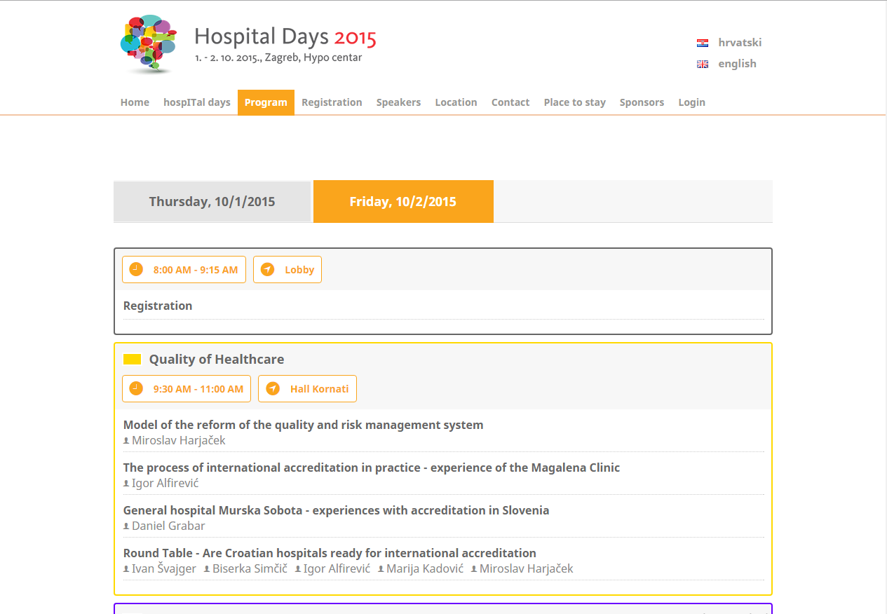This screenshot has height=614, width=887.
Task: Click the 8:00 AM - 9:15 AM time badge
Action: 184,270
